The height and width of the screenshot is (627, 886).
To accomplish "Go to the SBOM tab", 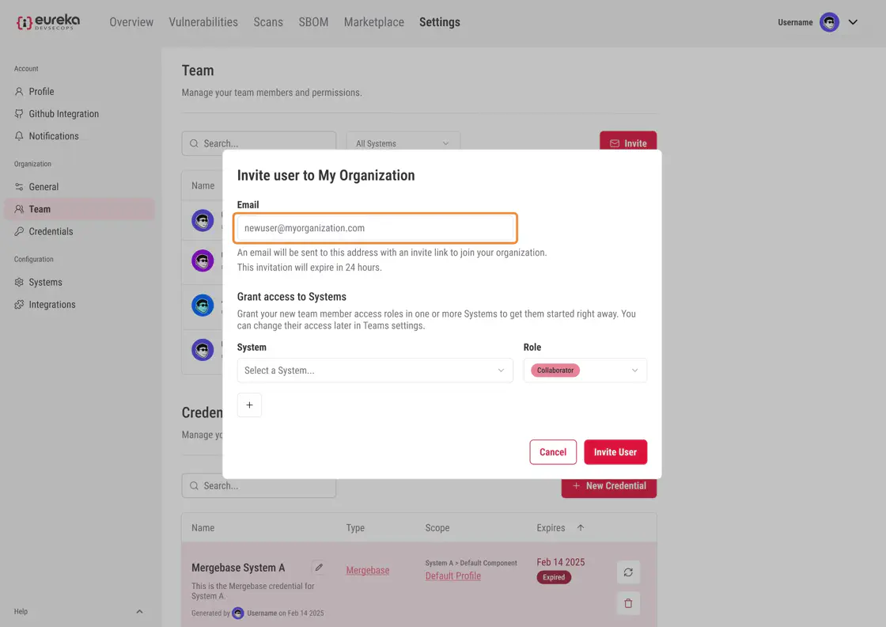I will pos(313,22).
